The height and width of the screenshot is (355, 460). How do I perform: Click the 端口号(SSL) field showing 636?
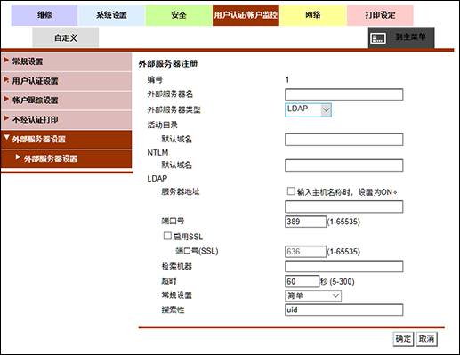click(x=305, y=252)
